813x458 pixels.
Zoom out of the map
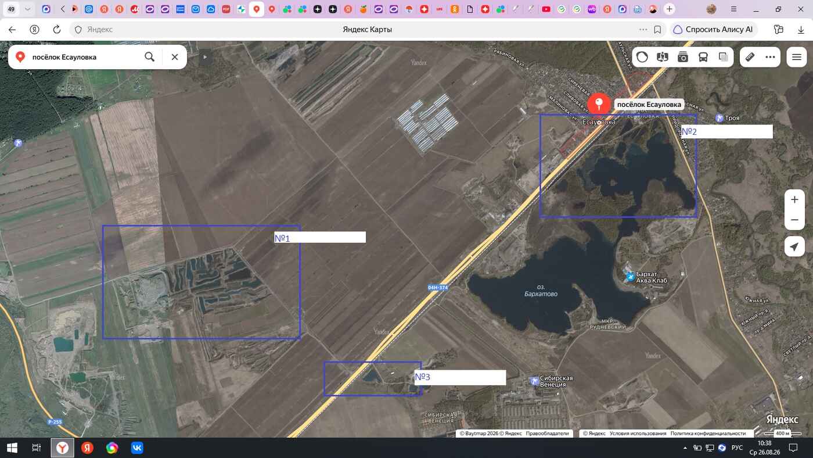[x=794, y=220]
